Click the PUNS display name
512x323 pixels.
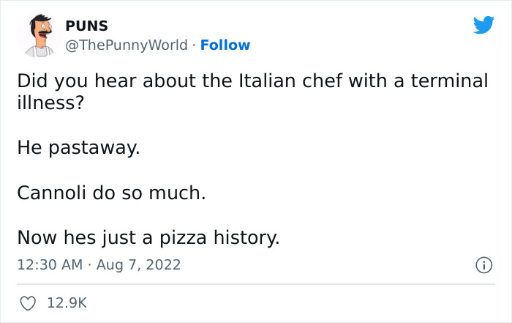click(87, 26)
